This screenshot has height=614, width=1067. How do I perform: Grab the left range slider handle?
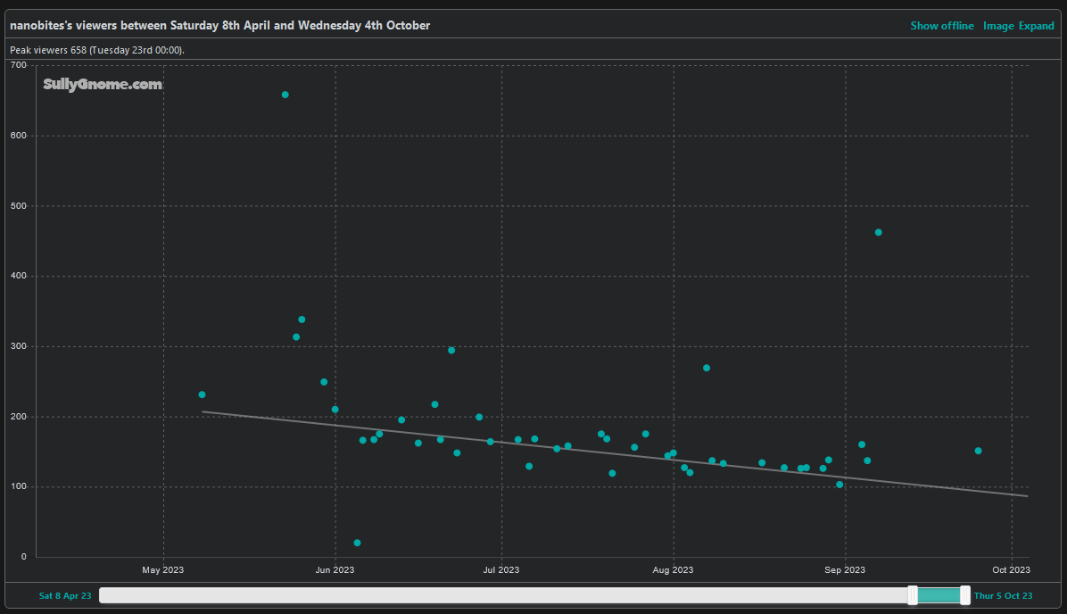click(913, 595)
